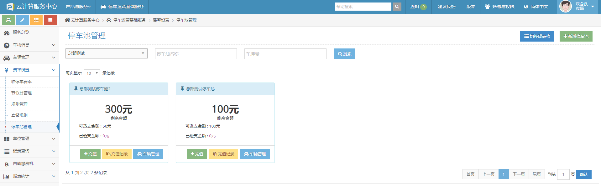Select 临停车费率 in the sidebar
601x186 pixels.
(22, 82)
